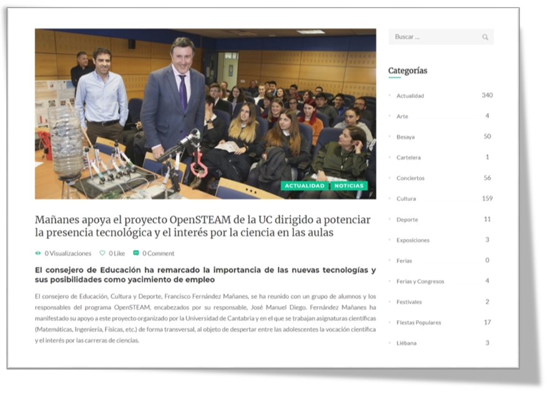Image resolution: width=547 pixels, height=394 pixels.
Task: Click the article body paragraph text
Action: [205, 318]
